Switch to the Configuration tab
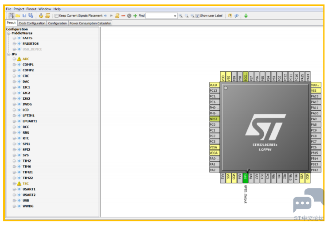 tap(57, 23)
